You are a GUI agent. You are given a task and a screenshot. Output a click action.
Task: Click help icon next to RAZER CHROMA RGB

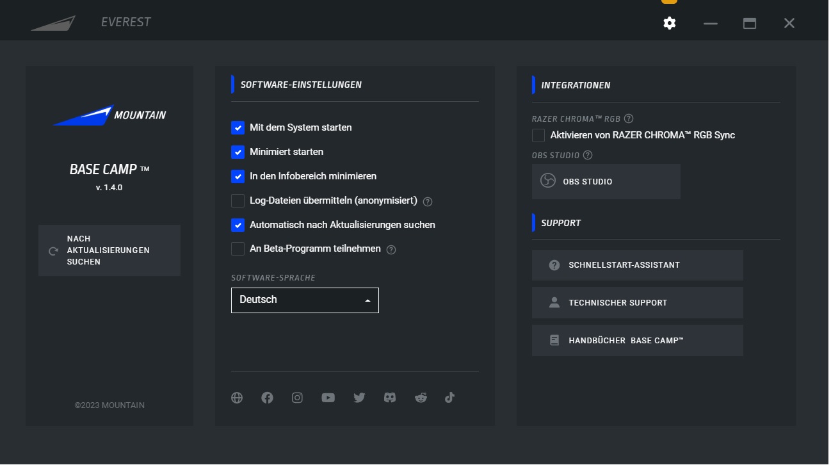pos(629,118)
